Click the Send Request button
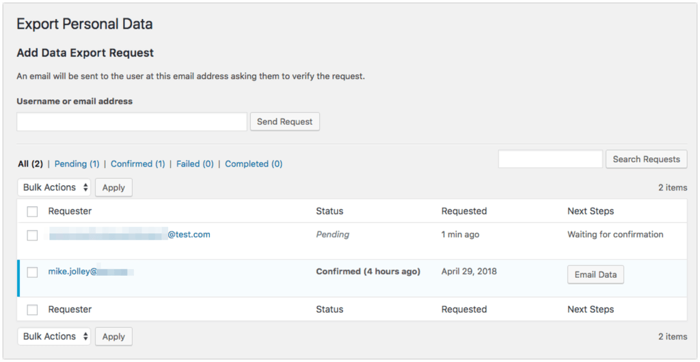 click(x=285, y=122)
